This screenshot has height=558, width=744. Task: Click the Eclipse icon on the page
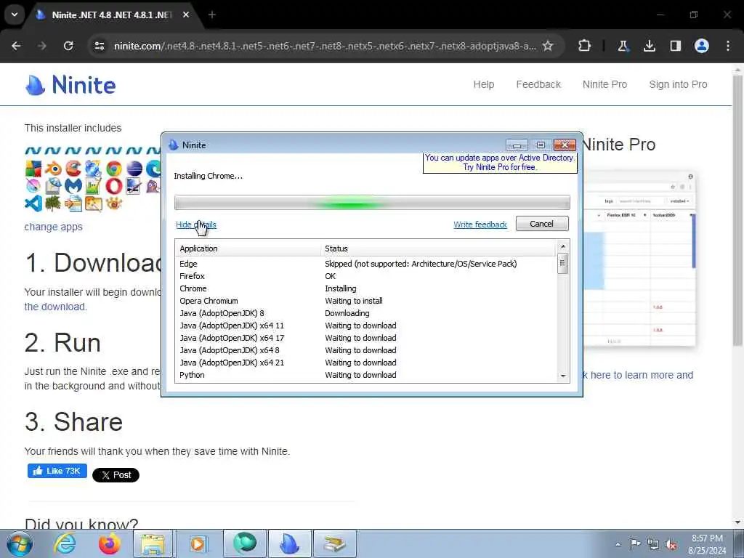pos(134,169)
